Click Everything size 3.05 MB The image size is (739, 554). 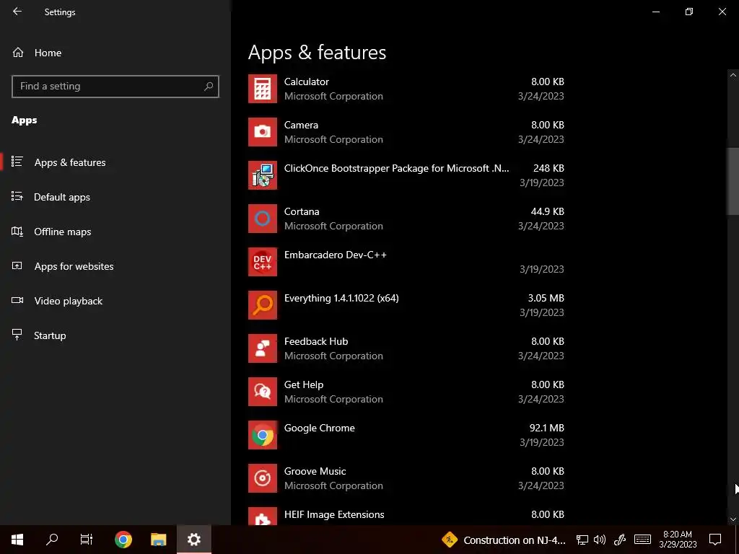[x=546, y=298]
